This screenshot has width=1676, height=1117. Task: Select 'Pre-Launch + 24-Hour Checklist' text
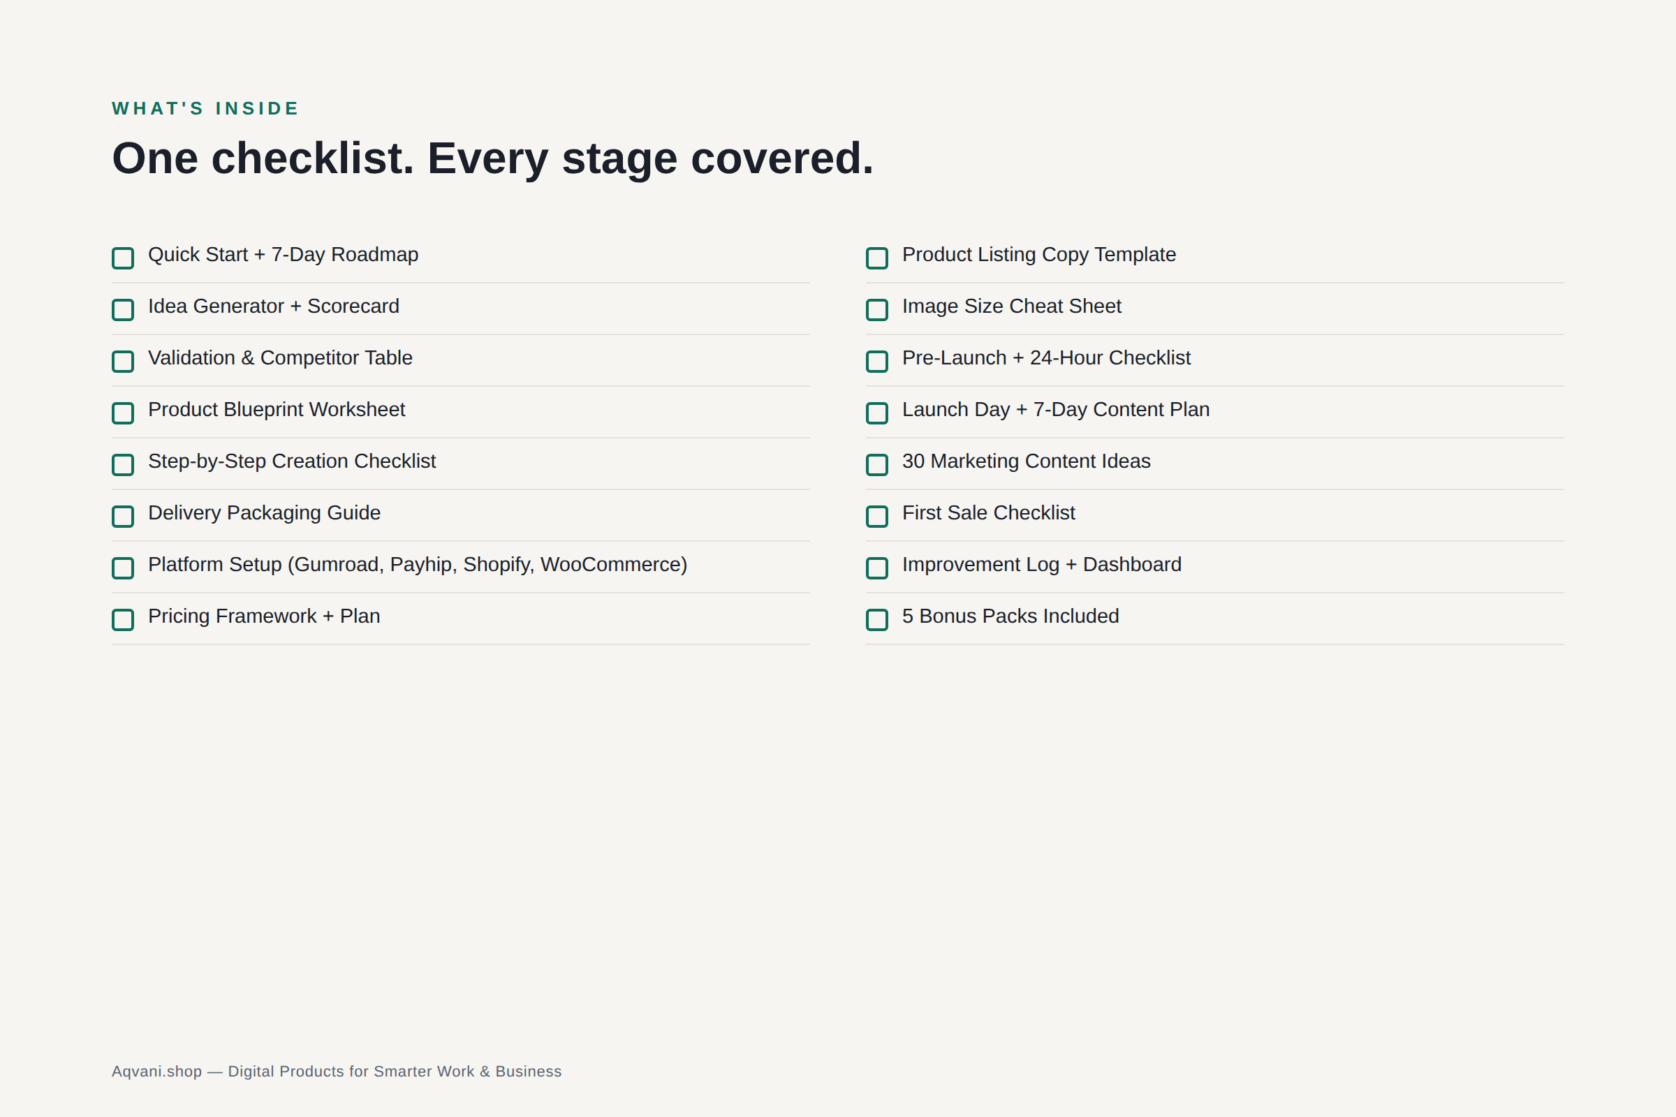(x=1046, y=357)
